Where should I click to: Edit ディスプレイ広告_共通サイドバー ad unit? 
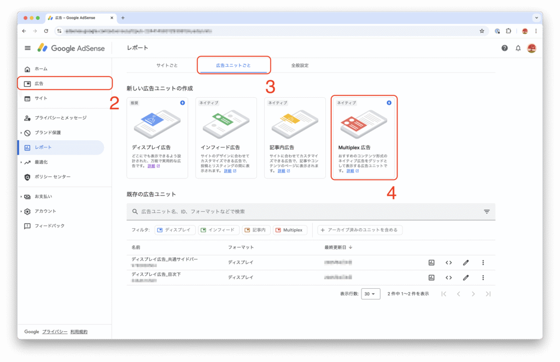coord(466,263)
